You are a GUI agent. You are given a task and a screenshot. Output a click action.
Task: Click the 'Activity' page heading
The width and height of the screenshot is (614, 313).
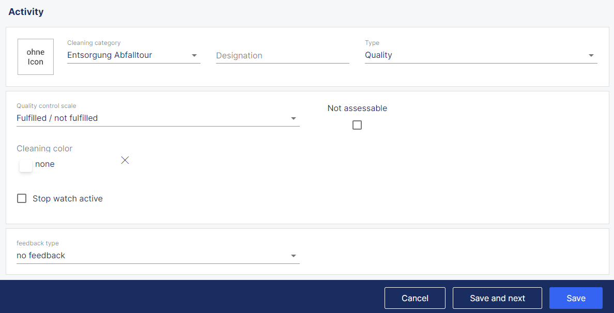[x=26, y=12]
